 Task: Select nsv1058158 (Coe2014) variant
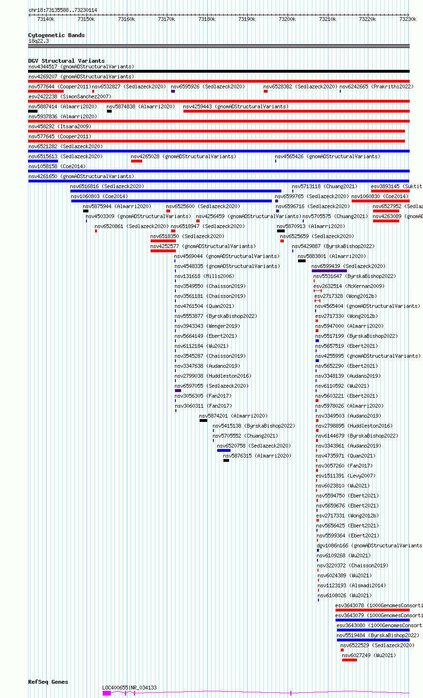pos(57,167)
